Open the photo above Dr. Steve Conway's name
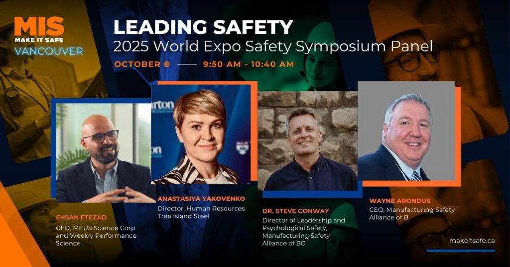 pyautogui.click(x=307, y=141)
